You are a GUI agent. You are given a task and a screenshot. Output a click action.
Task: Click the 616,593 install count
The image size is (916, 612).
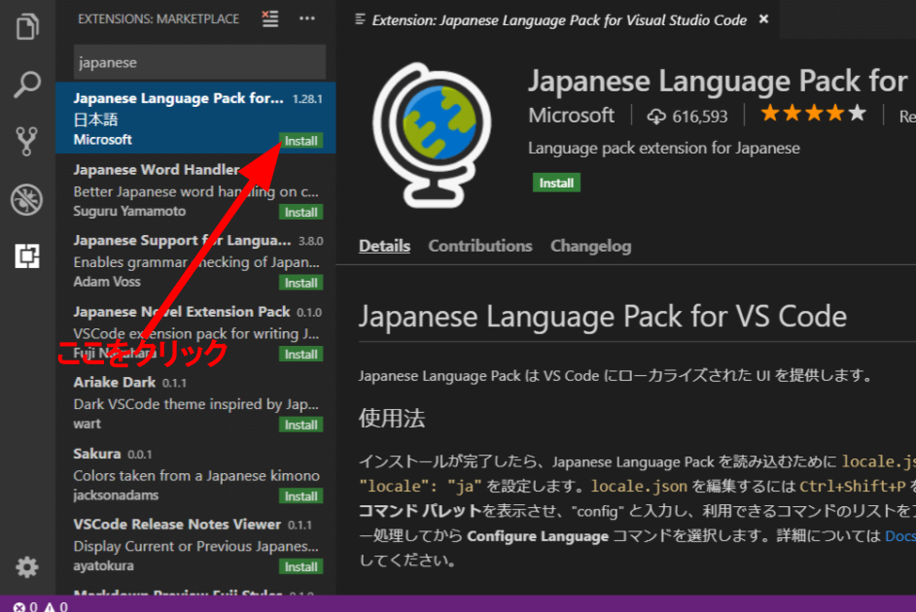point(700,117)
